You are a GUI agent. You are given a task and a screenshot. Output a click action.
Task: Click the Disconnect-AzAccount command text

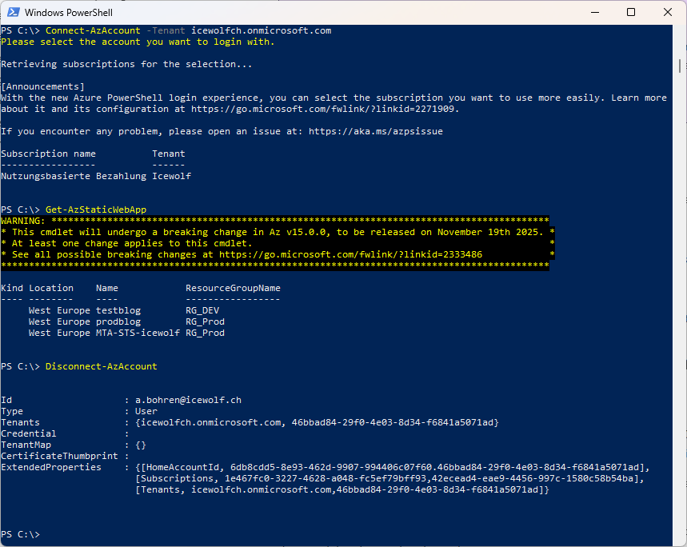(x=102, y=366)
